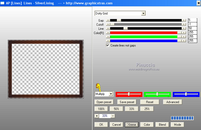
Task: Click right arrow of Cutoff slider
Action: coord(184,24)
